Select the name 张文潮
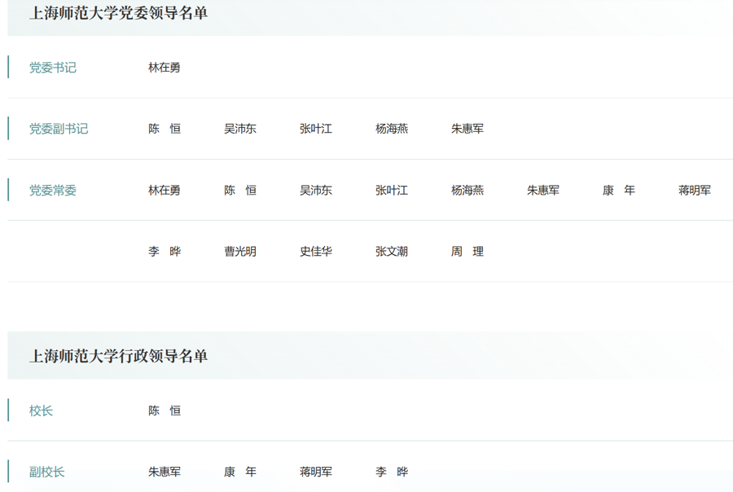The height and width of the screenshot is (492, 733). (x=391, y=252)
